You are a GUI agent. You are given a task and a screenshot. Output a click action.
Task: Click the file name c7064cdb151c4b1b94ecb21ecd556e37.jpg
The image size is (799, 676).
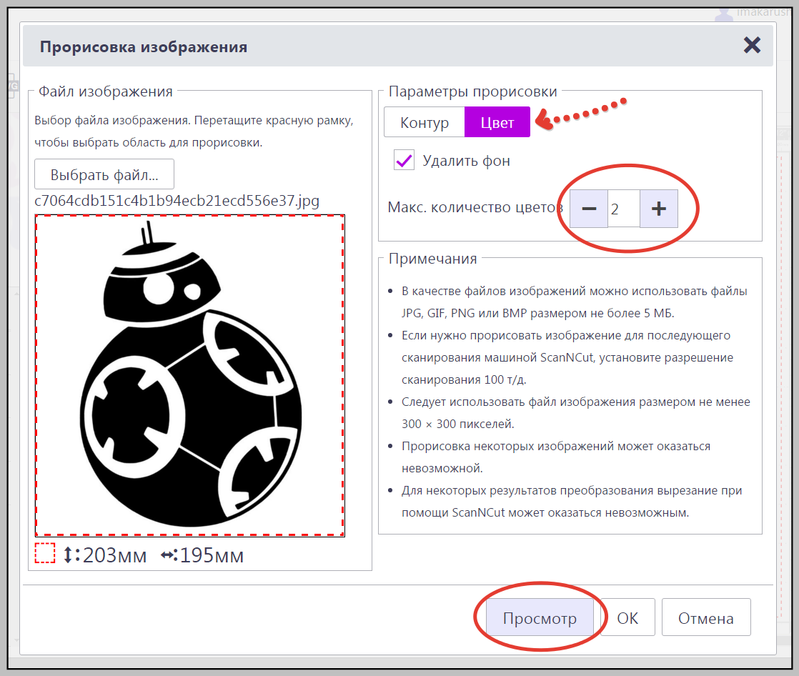click(177, 201)
